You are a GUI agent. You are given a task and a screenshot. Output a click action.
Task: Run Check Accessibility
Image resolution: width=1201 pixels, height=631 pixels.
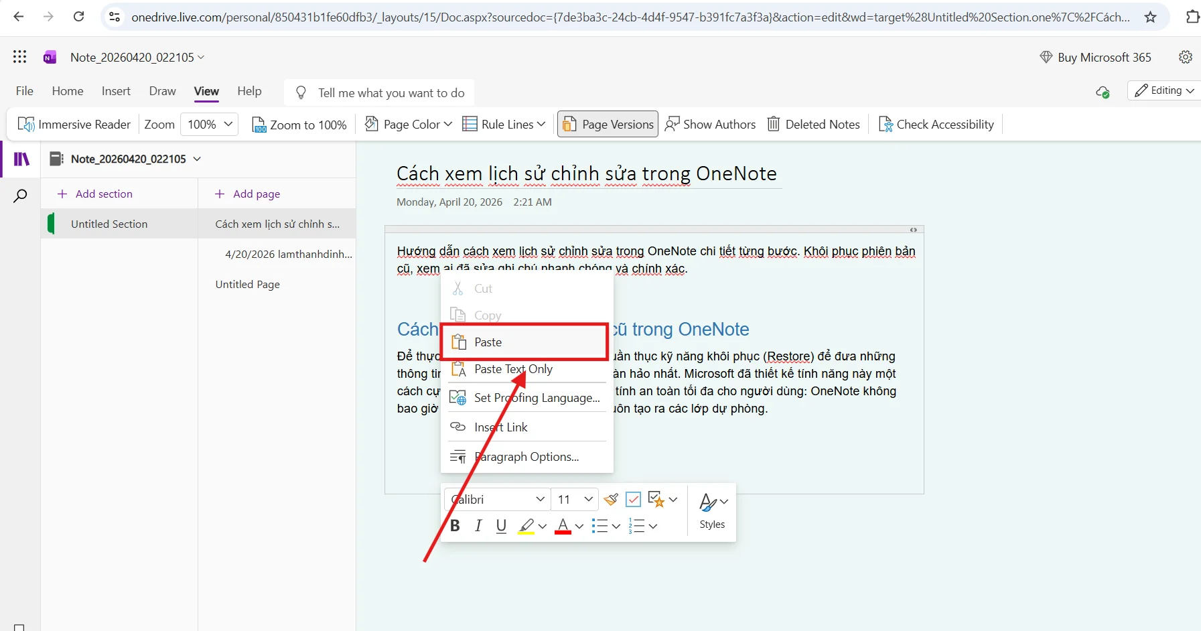point(936,124)
